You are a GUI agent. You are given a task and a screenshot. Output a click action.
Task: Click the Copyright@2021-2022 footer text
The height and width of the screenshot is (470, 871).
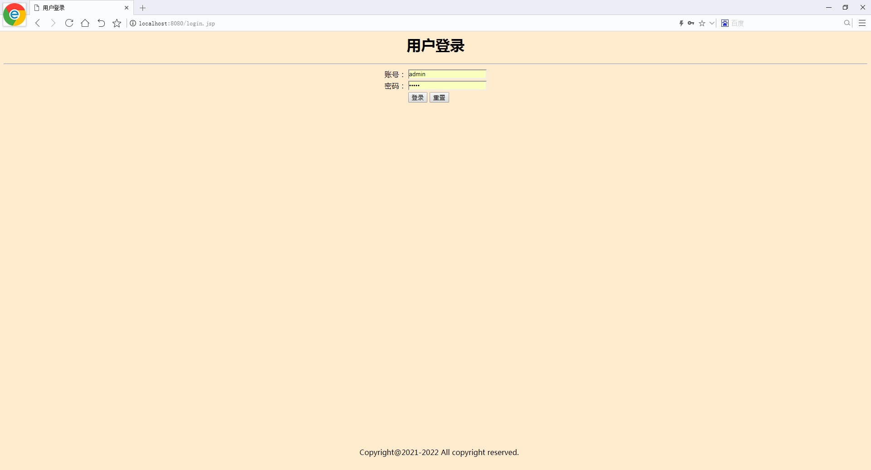coord(439,452)
